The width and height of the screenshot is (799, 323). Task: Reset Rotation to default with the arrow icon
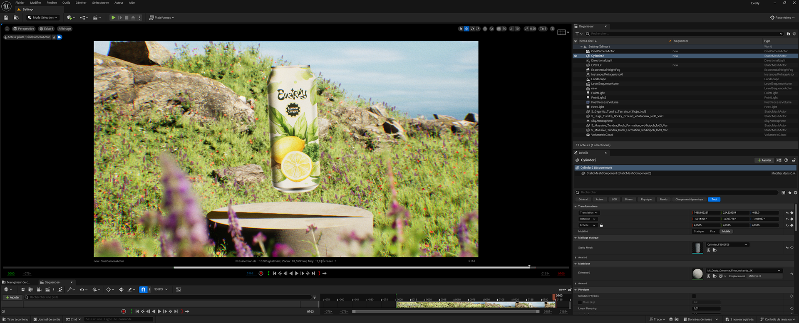[x=787, y=219]
